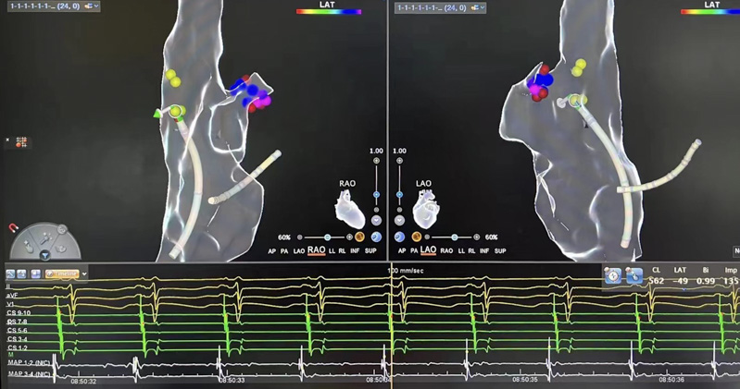Switch right pane to SUP view
Screen dimensions: 740x389
tap(500, 251)
